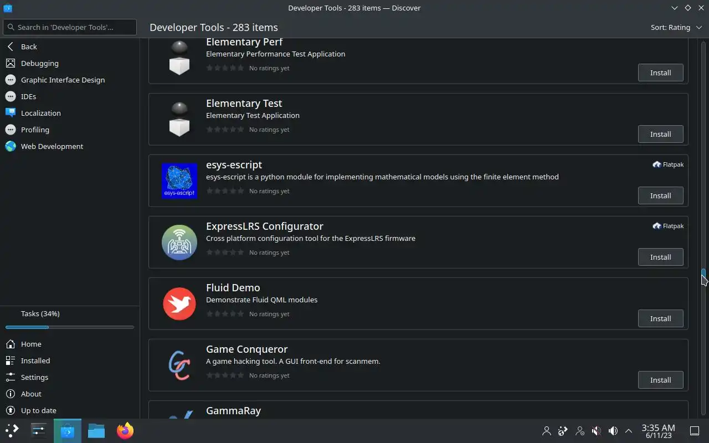
Task: Click the Localization category icon
Action: coord(11,113)
